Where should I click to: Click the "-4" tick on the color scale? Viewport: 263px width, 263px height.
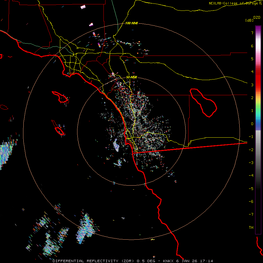pos(251,176)
